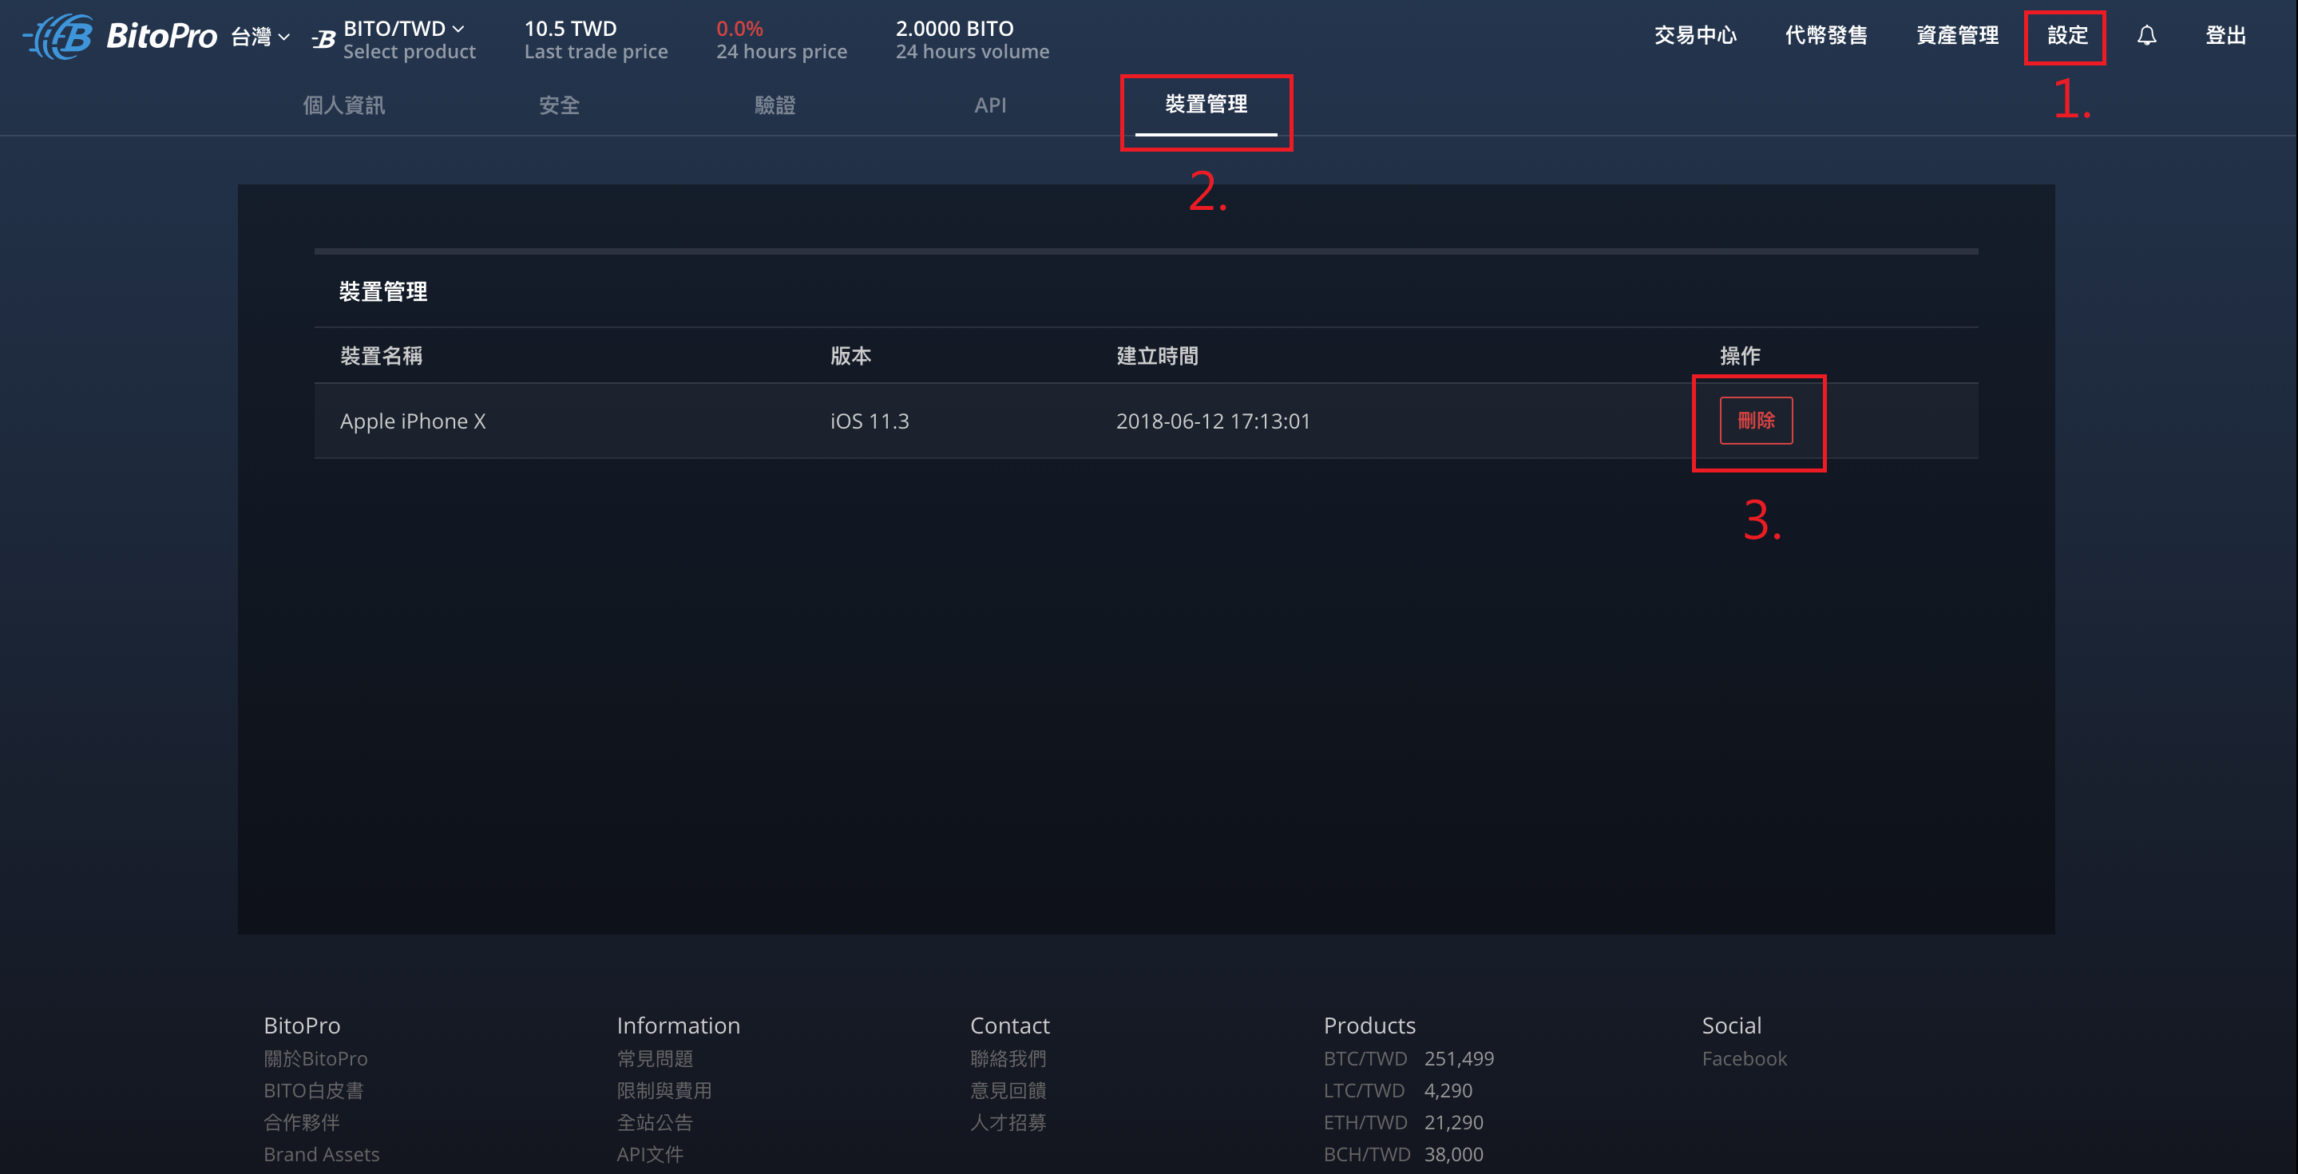The width and height of the screenshot is (2298, 1174).
Task: Open 交易中心 in the top navigation
Action: pyautogui.click(x=1695, y=36)
